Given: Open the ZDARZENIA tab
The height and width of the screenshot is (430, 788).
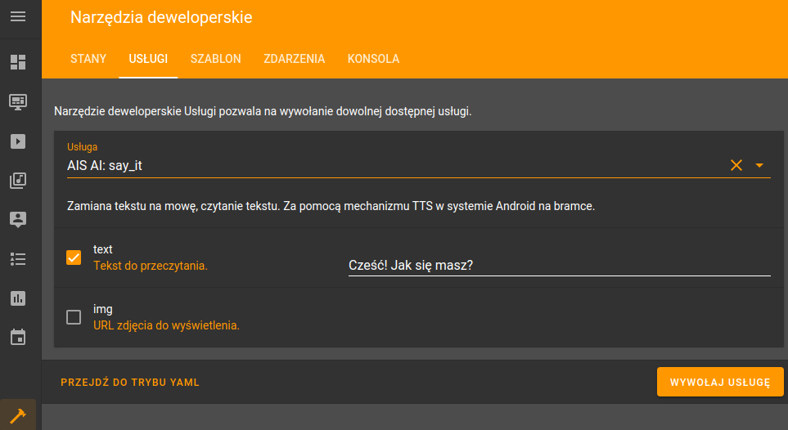Looking at the screenshot, I should coord(295,59).
